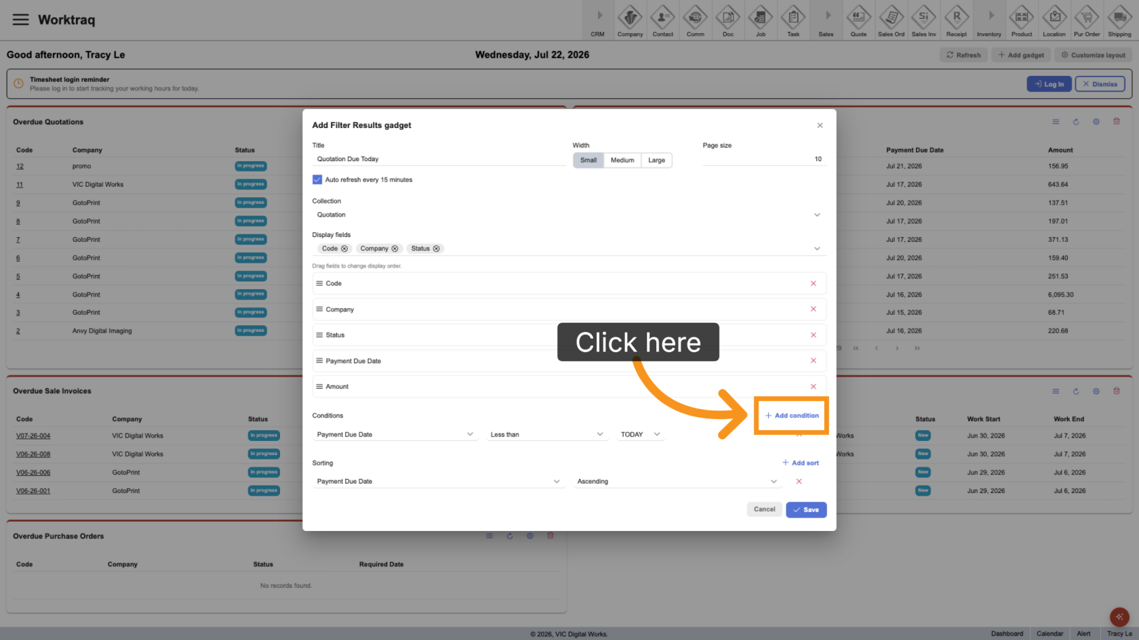Screen dimensions: 1139x640
Task: Click the Title field Quotation Due Today
Action: (439, 159)
